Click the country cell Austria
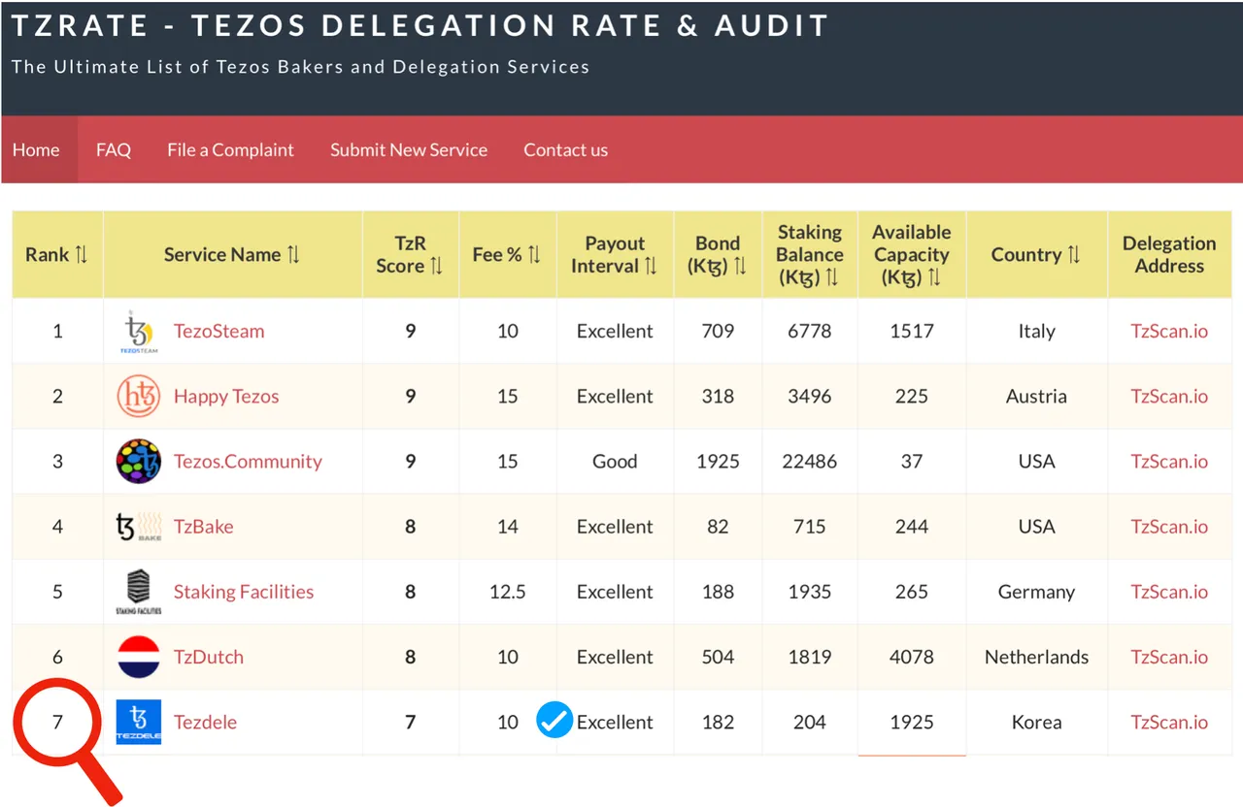 click(1036, 396)
